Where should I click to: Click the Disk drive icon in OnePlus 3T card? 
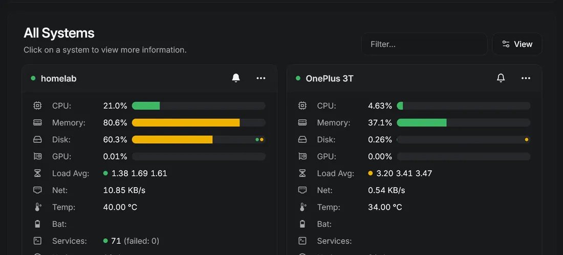tap(302, 139)
